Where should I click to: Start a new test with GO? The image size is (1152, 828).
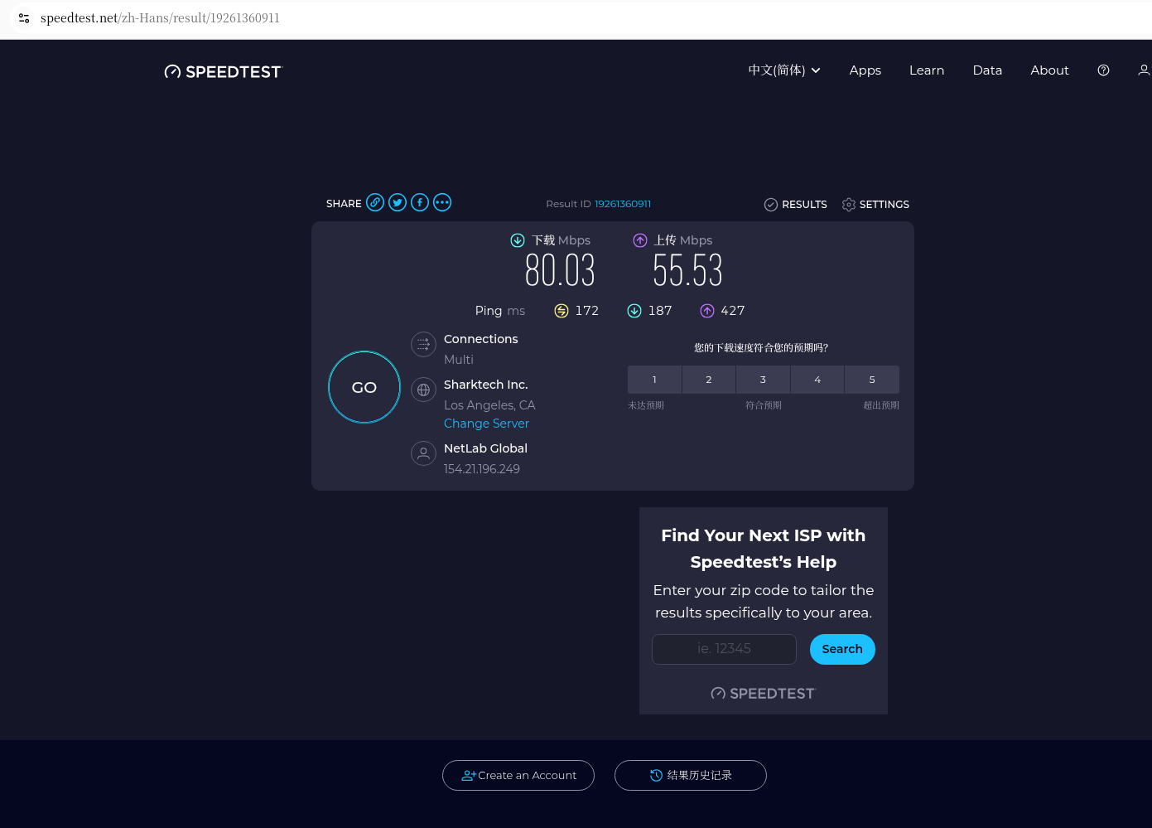click(x=364, y=387)
